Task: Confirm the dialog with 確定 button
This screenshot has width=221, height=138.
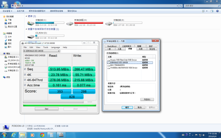Action: (x=127, y=107)
